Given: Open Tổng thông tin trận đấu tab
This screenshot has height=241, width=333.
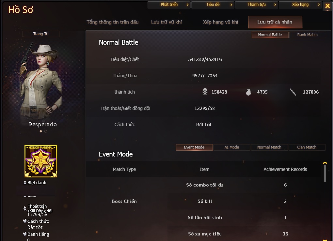Looking at the screenshot, I should [113, 22].
